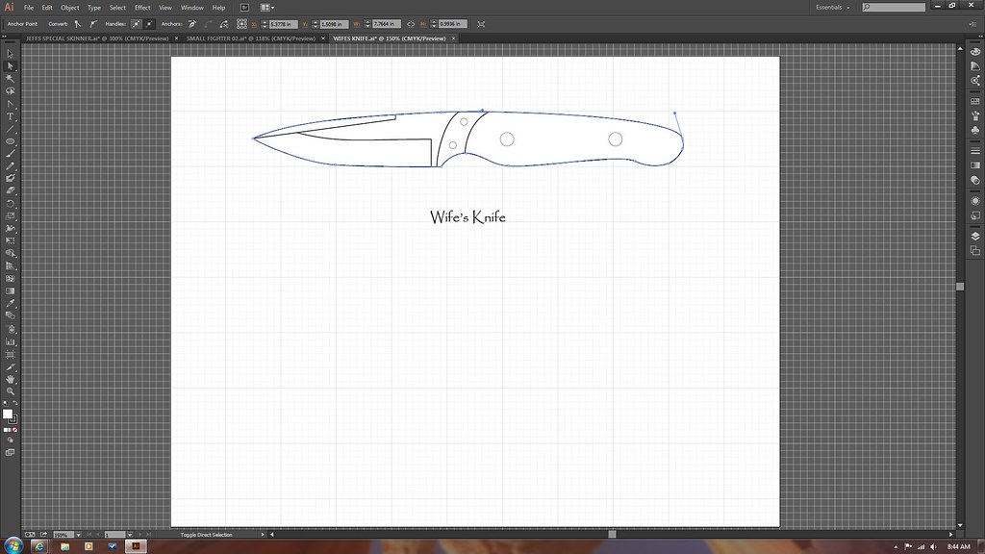Click the white Fill color swatch
The width and height of the screenshot is (985, 554).
point(8,414)
